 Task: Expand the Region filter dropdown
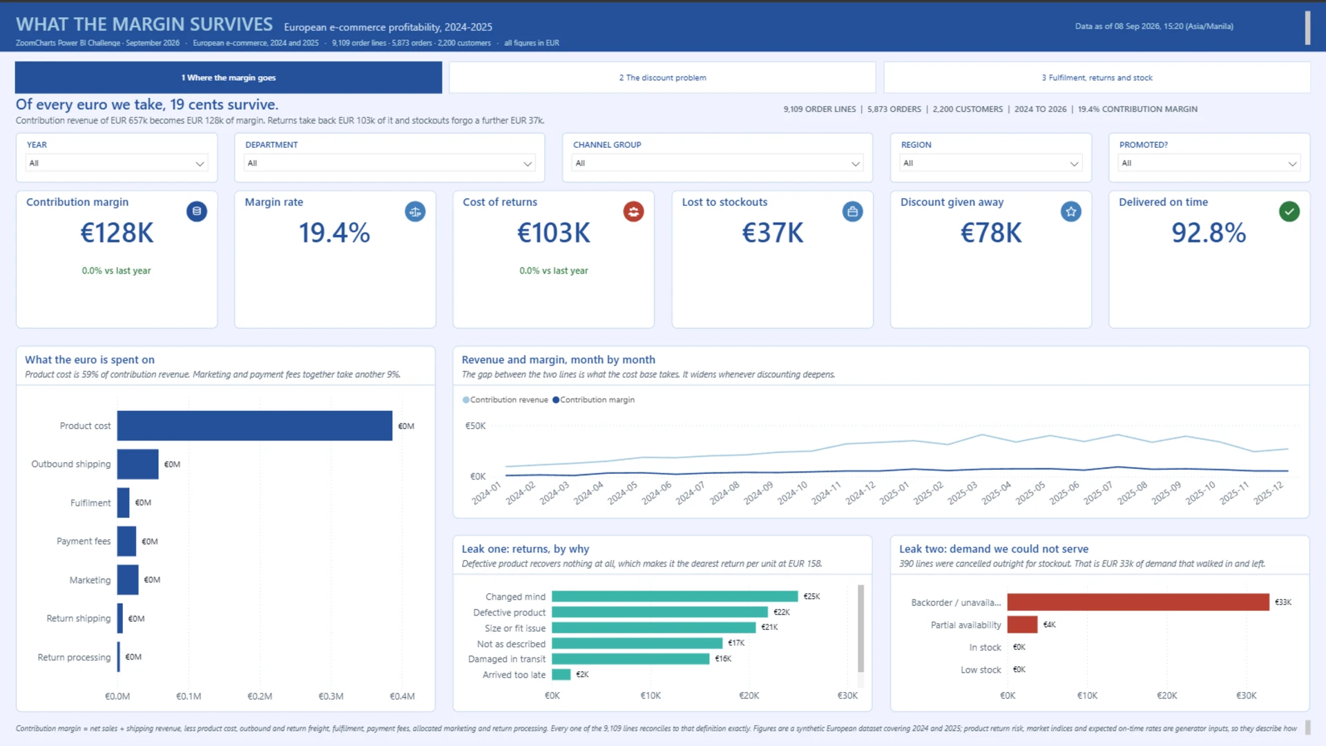coord(990,163)
